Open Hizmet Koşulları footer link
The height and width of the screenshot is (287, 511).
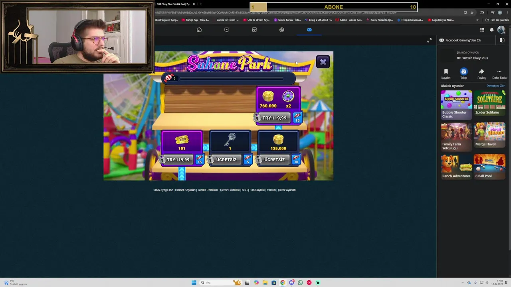coord(185,190)
